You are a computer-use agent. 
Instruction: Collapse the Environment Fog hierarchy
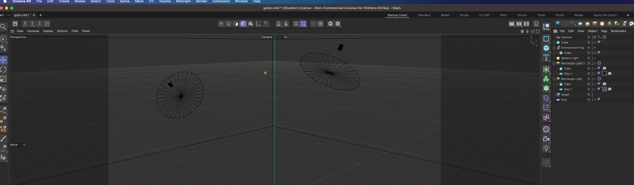pos(554,48)
